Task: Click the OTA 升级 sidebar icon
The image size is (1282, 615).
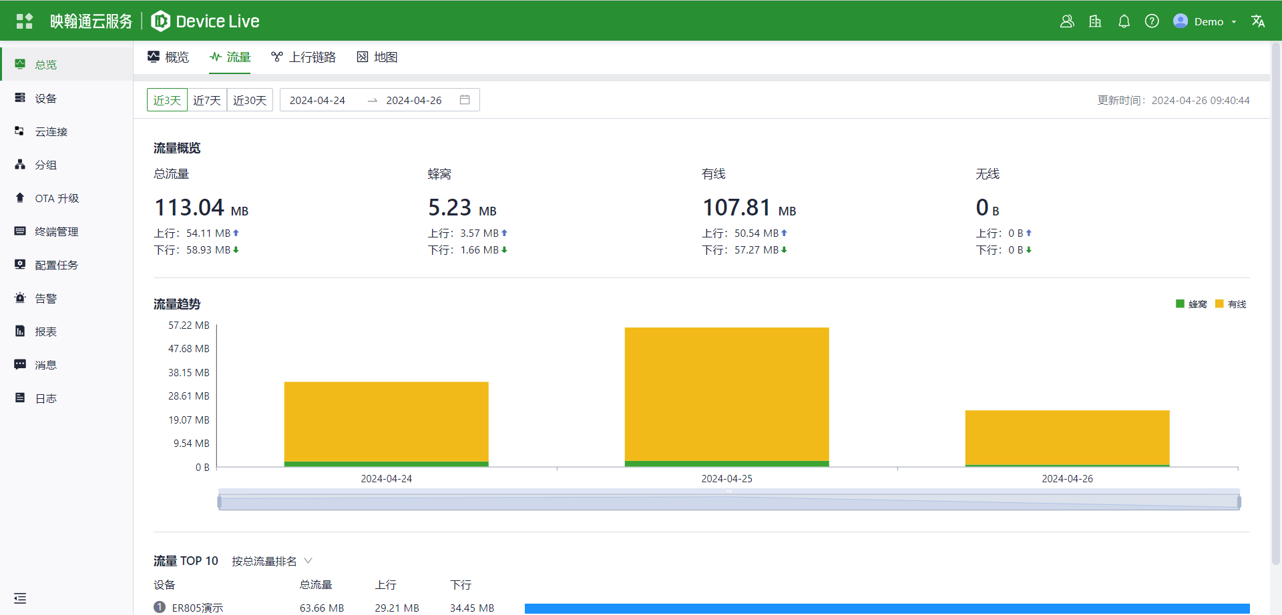Action: pos(20,198)
